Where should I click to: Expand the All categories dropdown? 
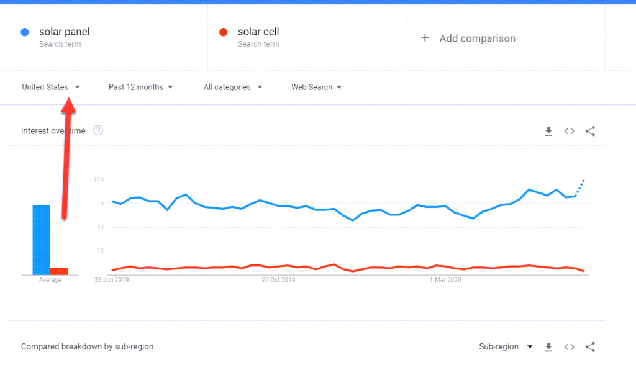[233, 87]
